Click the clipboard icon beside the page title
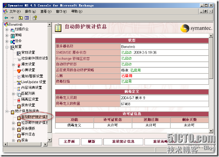This screenshot has height=157, width=219. tap(58, 28)
